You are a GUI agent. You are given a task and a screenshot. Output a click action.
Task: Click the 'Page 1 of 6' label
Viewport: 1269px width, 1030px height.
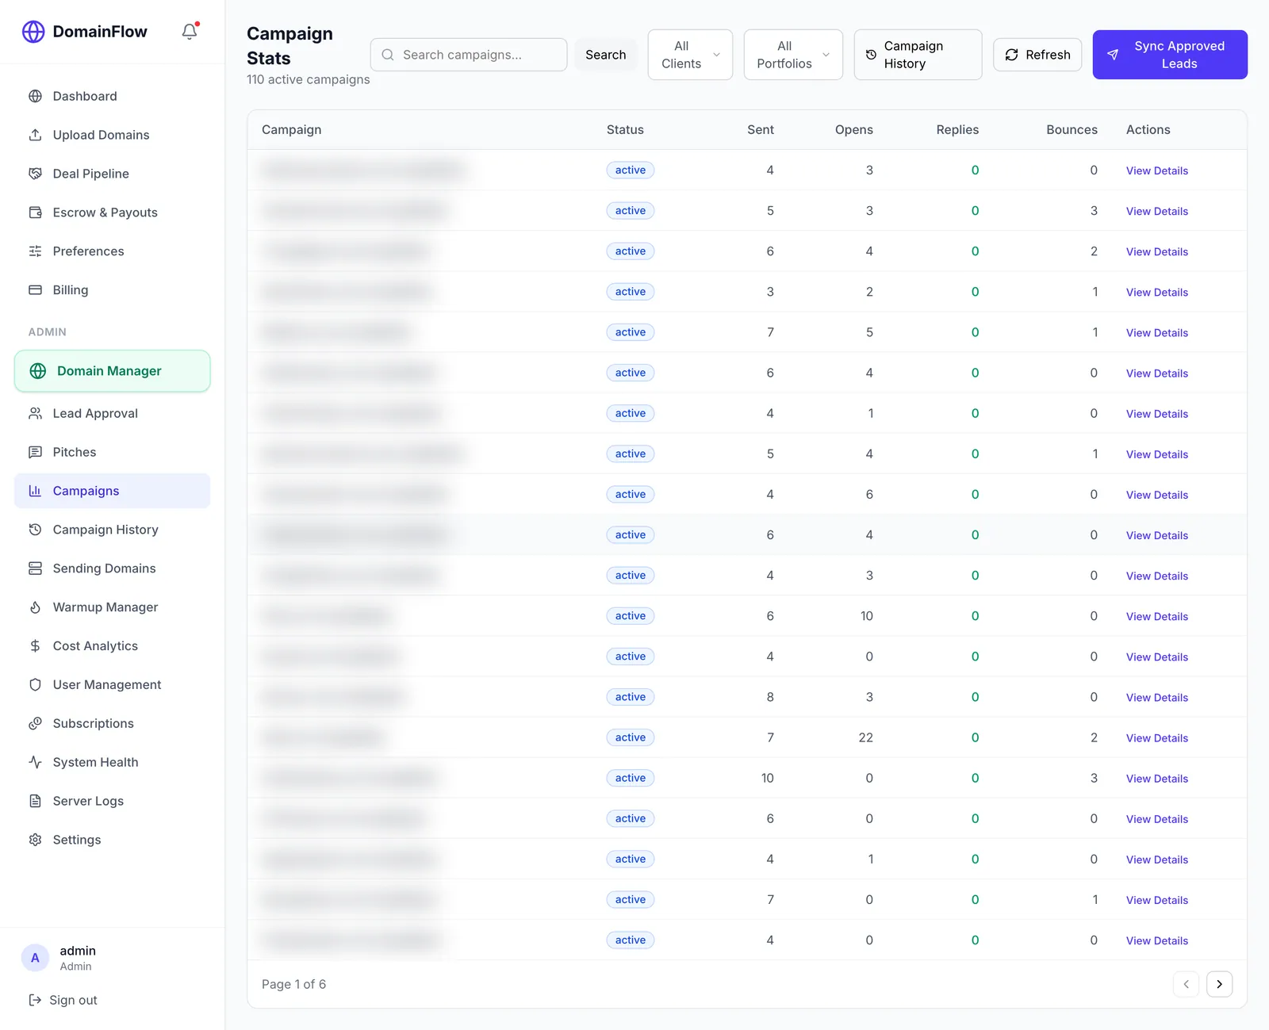point(293,984)
